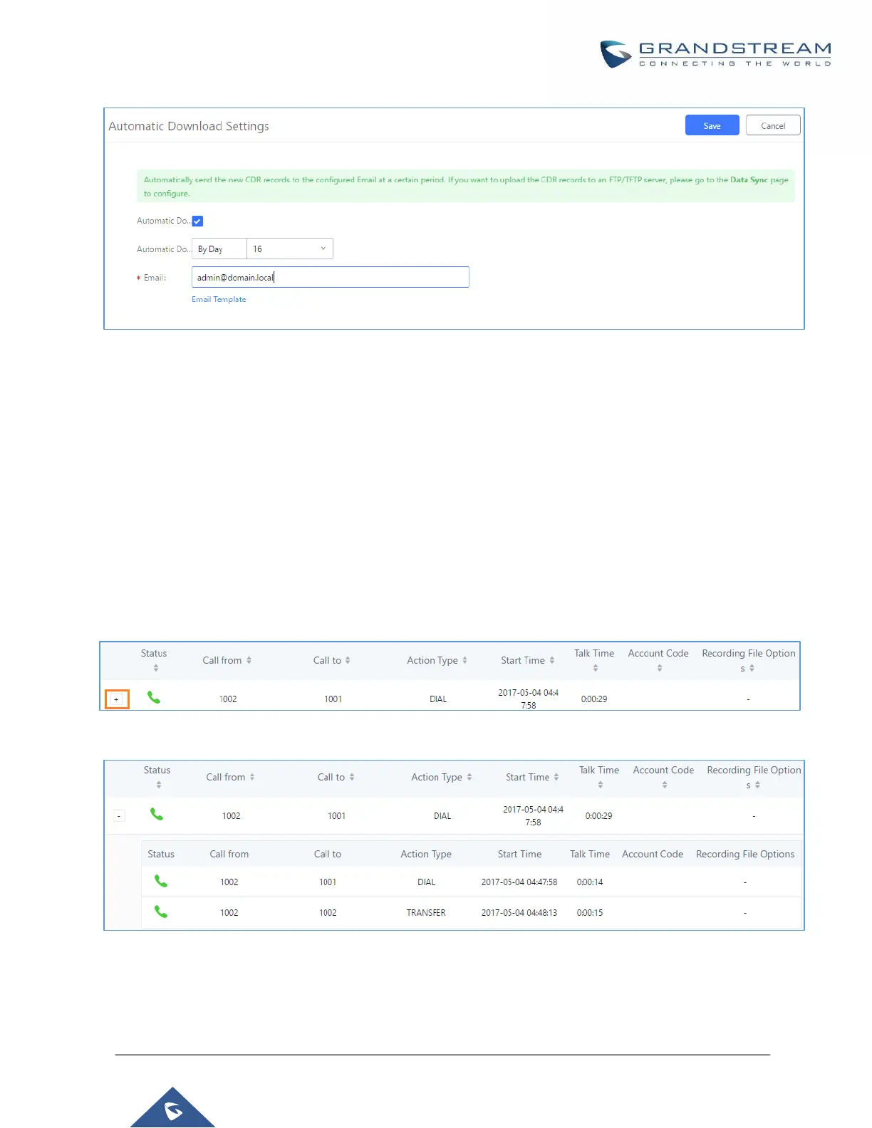This screenshot has width=872, height=1128.
Task: Sort first table by Call from
Action: 249,660
